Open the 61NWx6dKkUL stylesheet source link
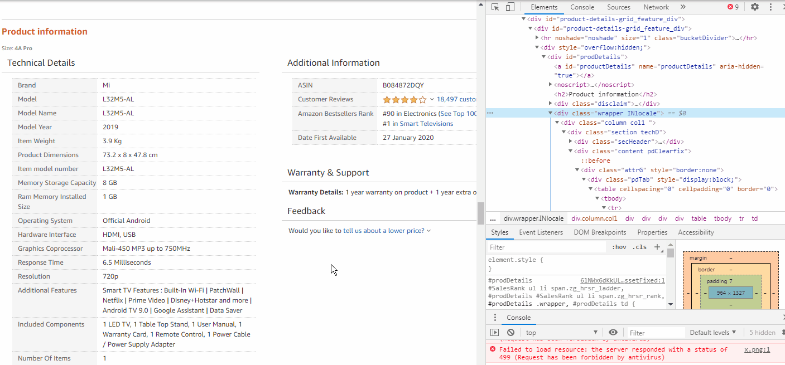 click(x=623, y=280)
